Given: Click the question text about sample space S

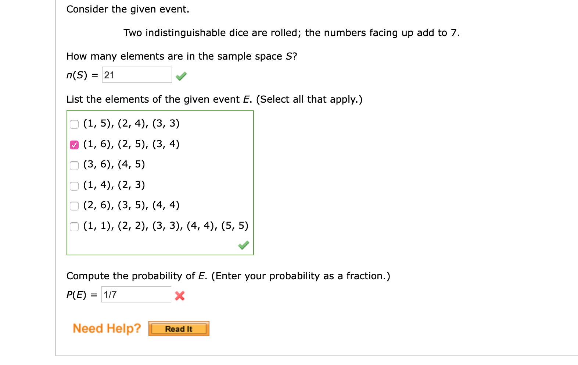Looking at the screenshot, I should tap(182, 56).
